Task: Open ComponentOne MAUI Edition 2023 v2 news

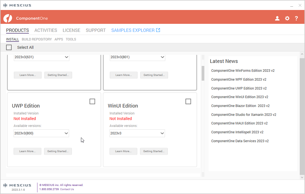Action: click(x=240, y=123)
